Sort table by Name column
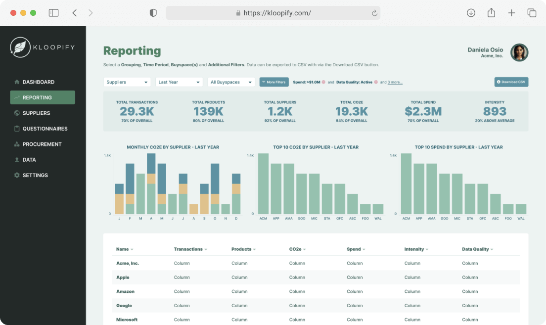The width and height of the screenshot is (546, 325). pos(125,249)
